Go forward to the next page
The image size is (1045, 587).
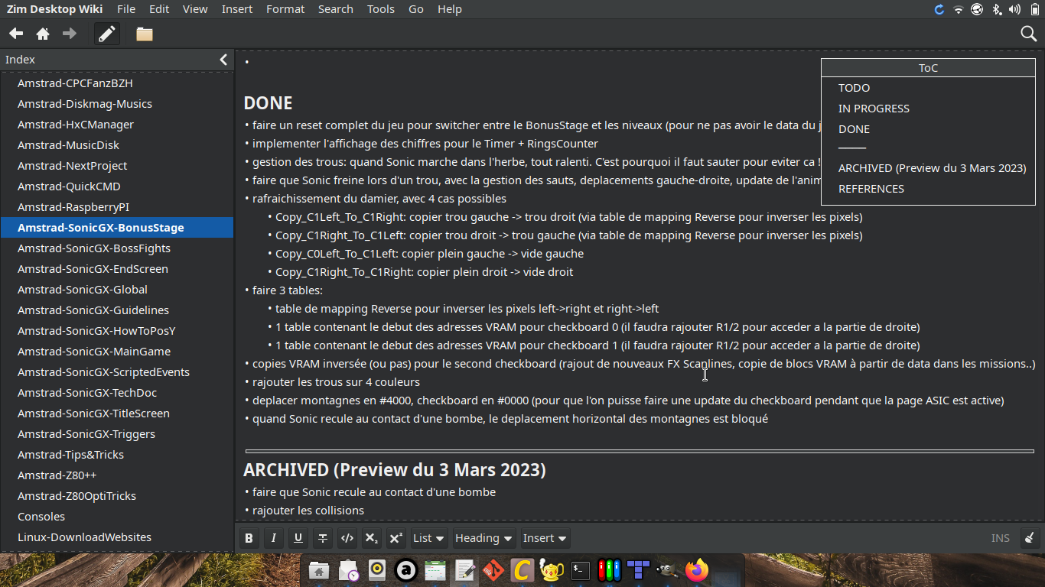coord(70,34)
